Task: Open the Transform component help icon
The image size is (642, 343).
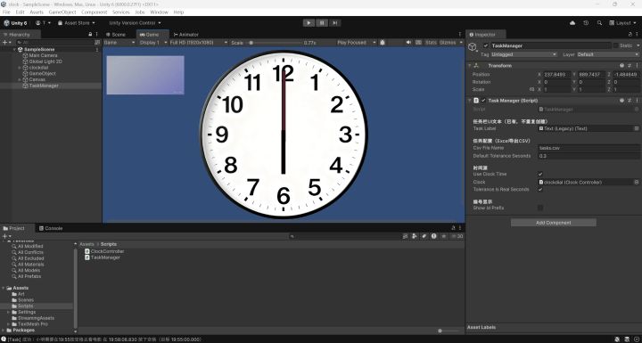Action: 622,66
